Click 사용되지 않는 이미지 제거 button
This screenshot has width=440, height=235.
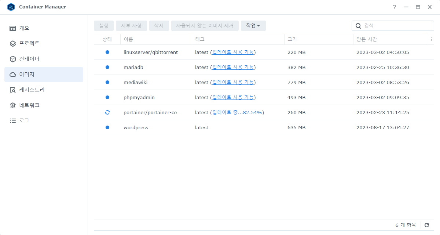tap(205, 26)
